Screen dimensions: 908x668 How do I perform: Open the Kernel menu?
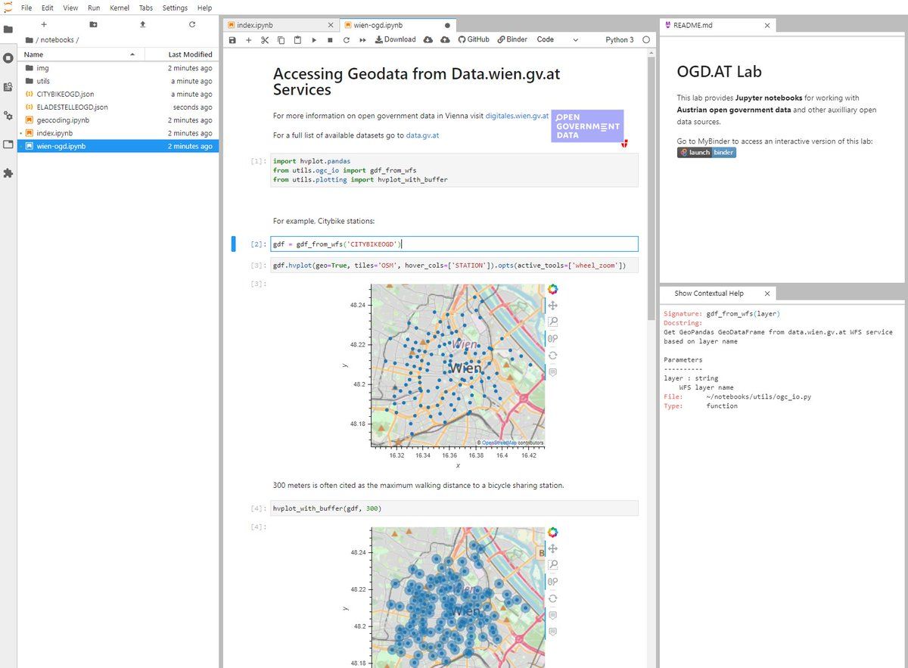click(119, 8)
